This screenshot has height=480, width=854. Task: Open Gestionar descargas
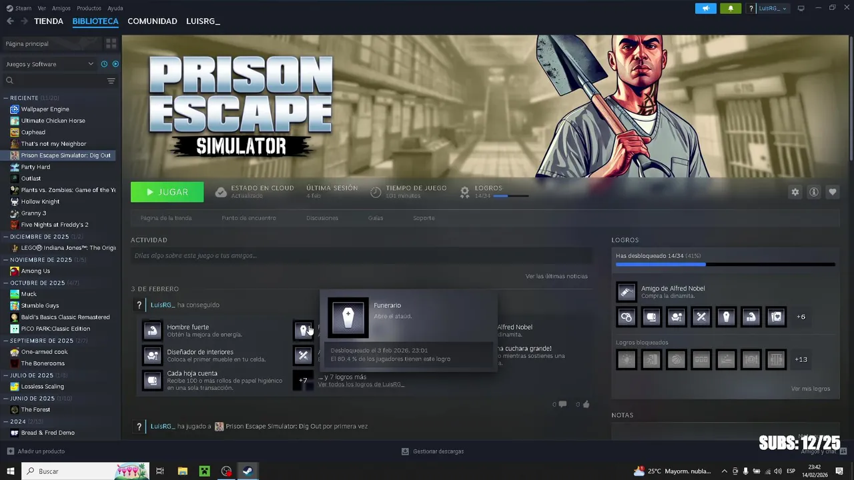[x=432, y=451]
